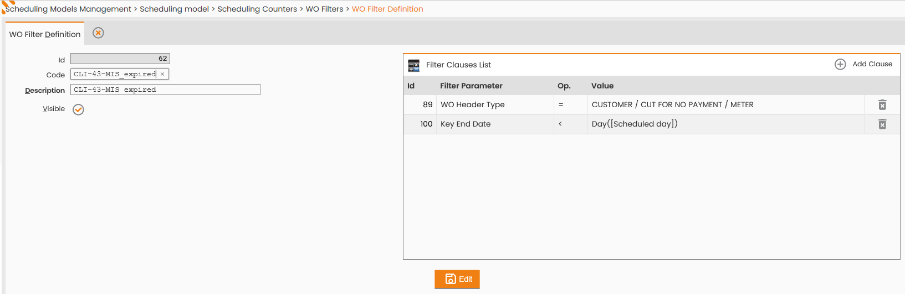This screenshot has height=294, width=905.
Task: Delete clause 100 Key End Date
Action: tap(882, 124)
